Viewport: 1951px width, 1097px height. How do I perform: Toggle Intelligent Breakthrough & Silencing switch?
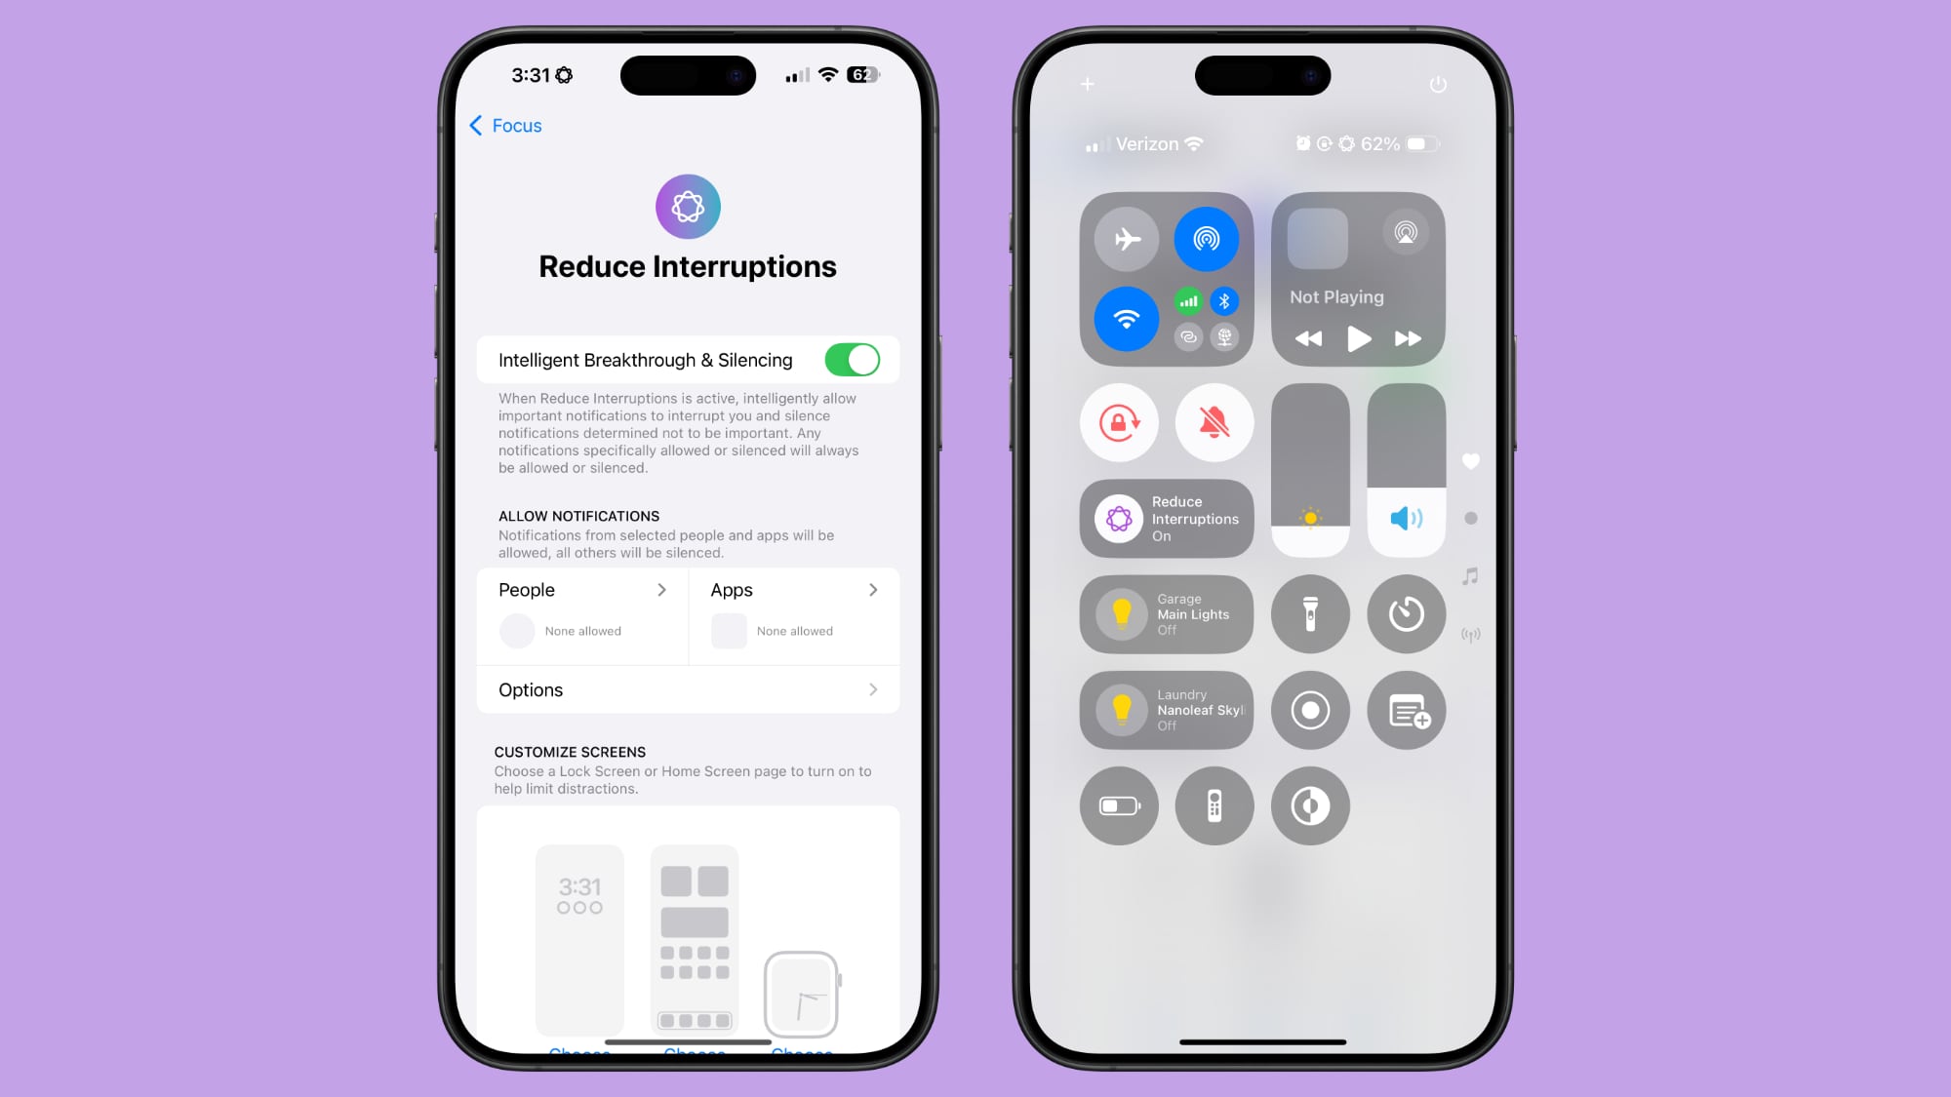coord(853,361)
